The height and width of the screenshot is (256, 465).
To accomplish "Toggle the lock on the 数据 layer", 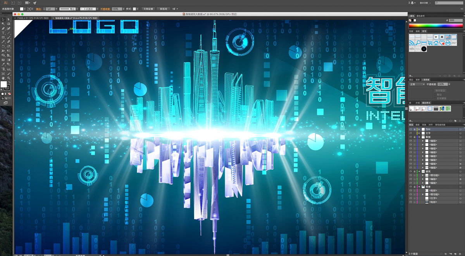I will tap(414, 137).
